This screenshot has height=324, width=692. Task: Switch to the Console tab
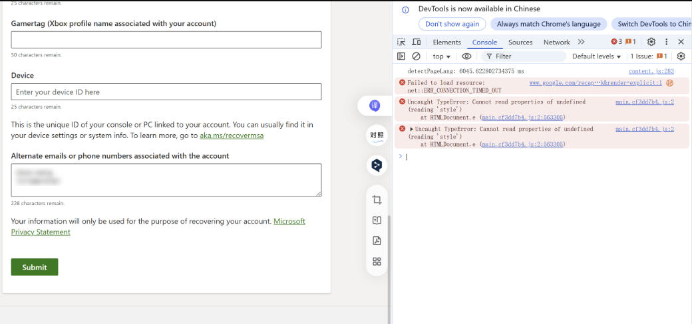pyautogui.click(x=484, y=42)
